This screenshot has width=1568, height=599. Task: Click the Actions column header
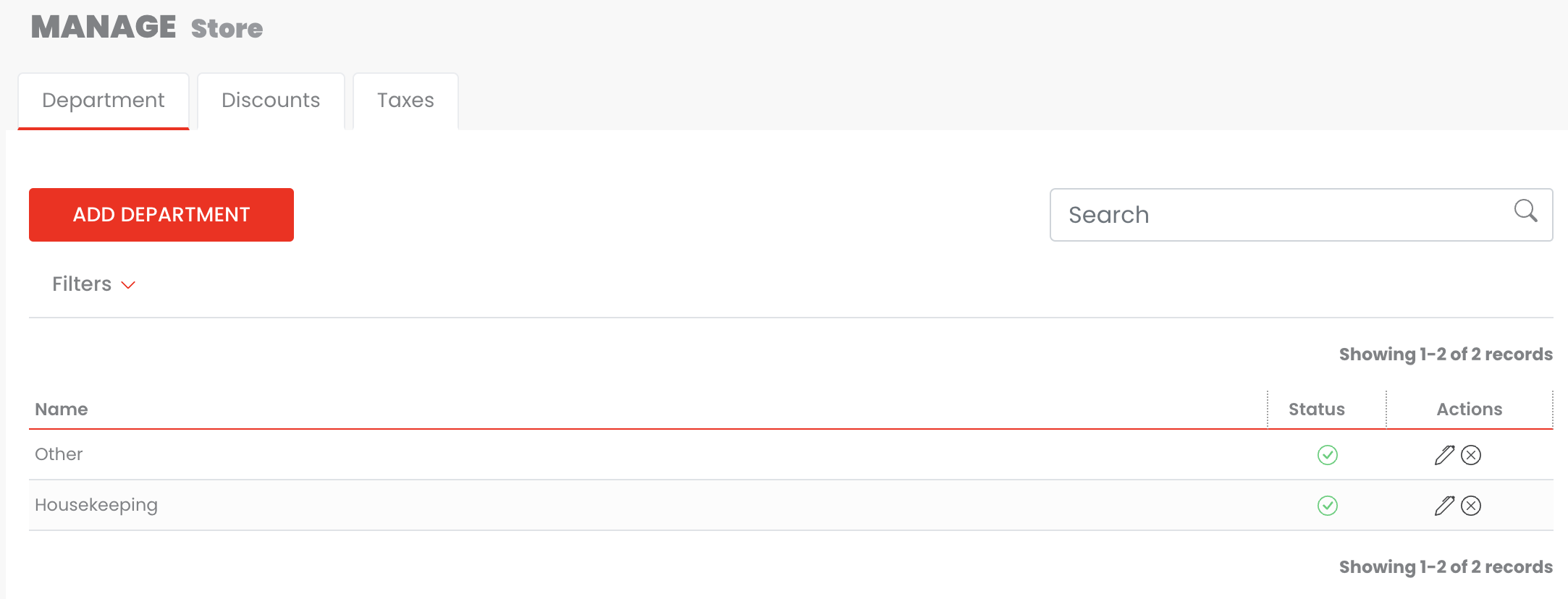point(1469,409)
